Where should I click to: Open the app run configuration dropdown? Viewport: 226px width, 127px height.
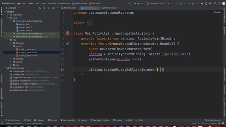pos(138,4)
